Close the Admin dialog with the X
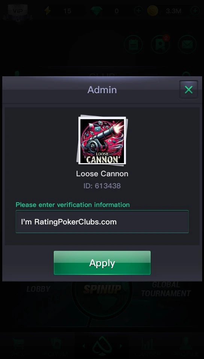This screenshot has width=204, height=359. click(189, 90)
